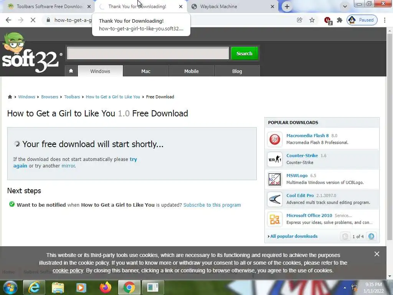Open the cookie policy link
The height and width of the screenshot is (295, 393).
coord(68,271)
